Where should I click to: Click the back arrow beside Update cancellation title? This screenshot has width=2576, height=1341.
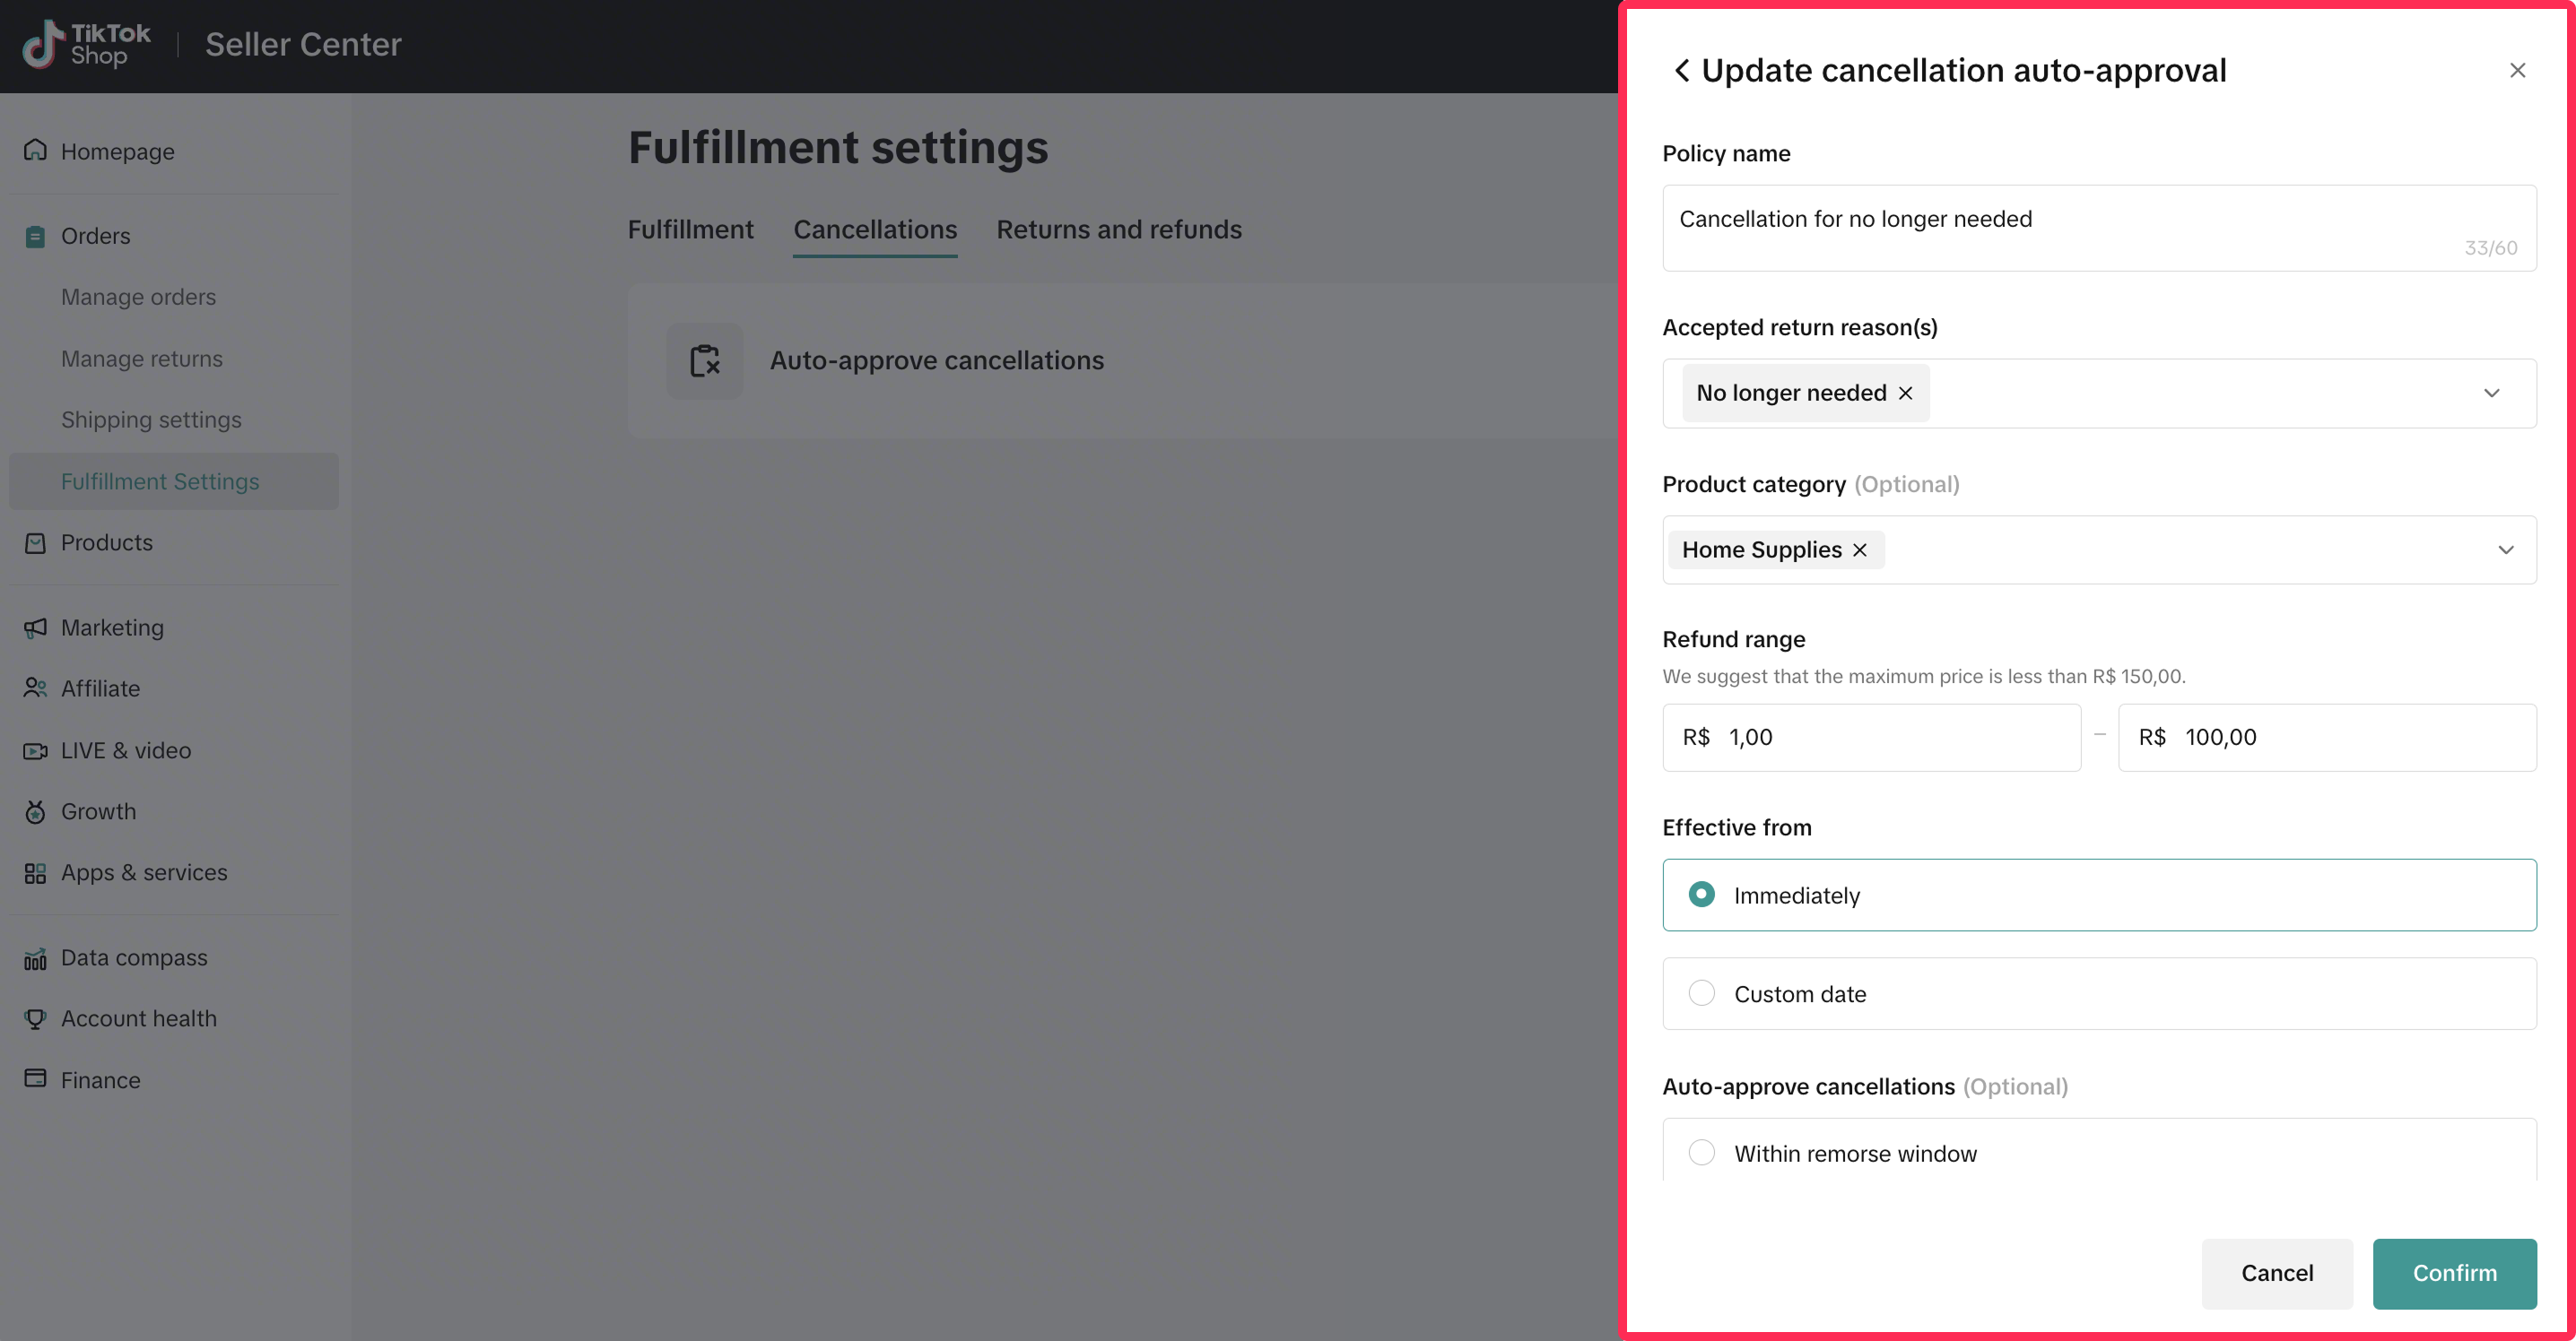click(1681, 70)
